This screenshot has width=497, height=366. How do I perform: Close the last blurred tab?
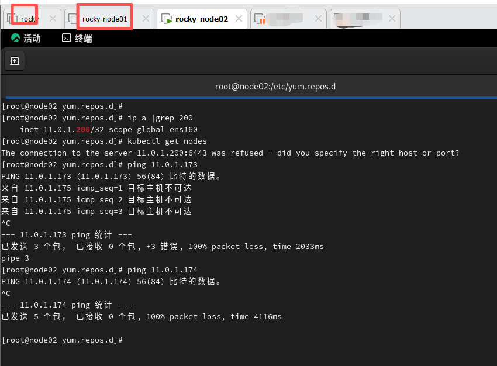click(392, 19)
